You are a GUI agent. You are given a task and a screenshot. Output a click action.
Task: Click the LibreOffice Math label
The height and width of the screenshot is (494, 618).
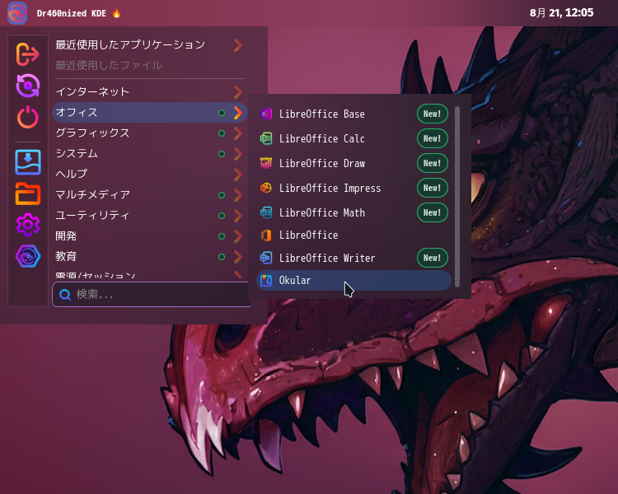[x=322, y=212]
